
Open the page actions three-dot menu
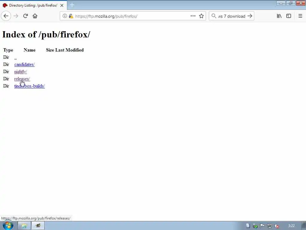(x=193, y=16)
